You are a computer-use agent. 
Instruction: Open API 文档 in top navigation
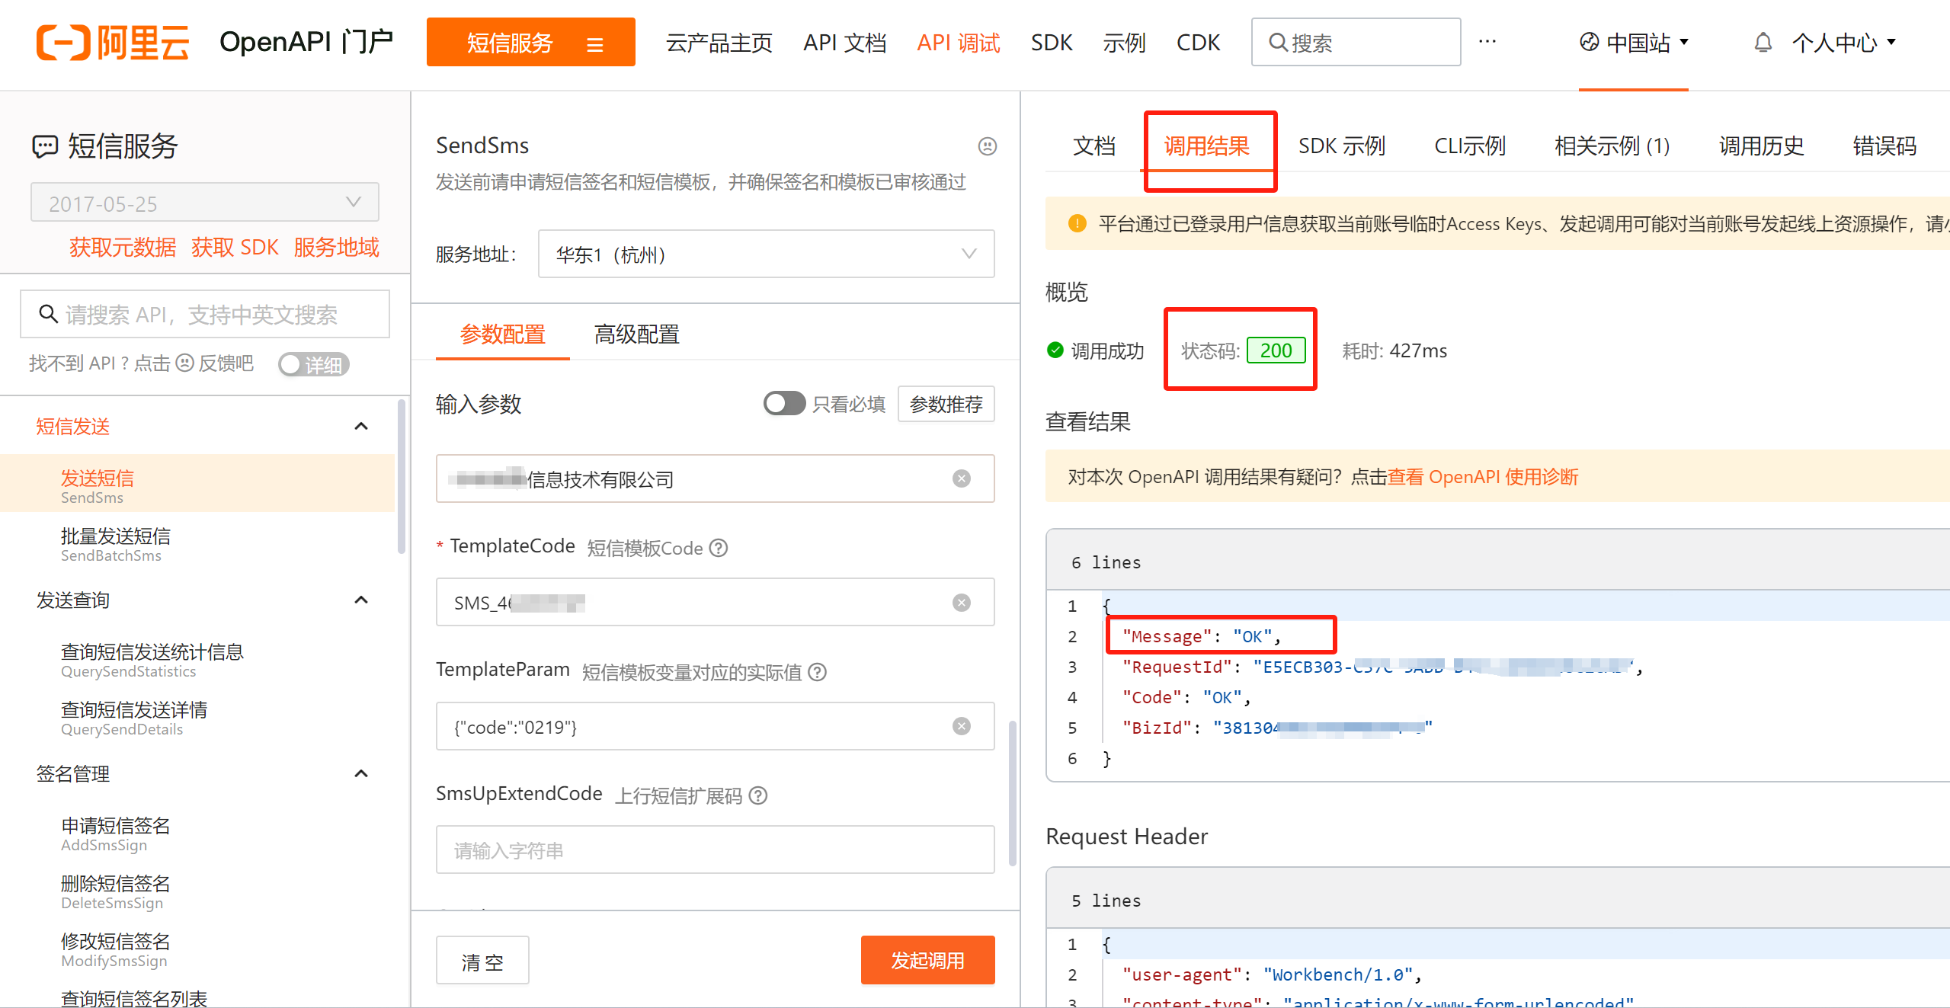[844, 43]
